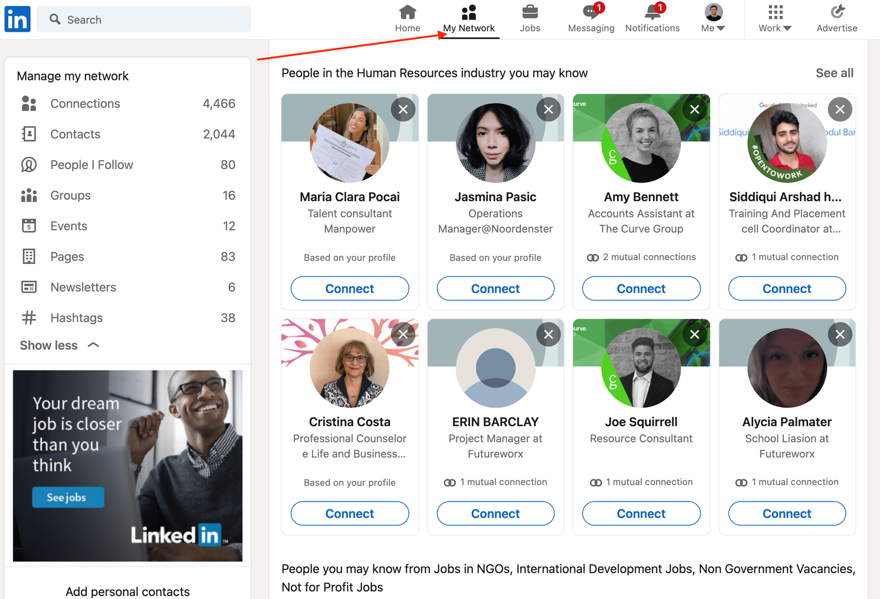Viewport: 880px width, 599px height.
Task: Open the Connections list via its people icon
Action: tap(29, 103)
